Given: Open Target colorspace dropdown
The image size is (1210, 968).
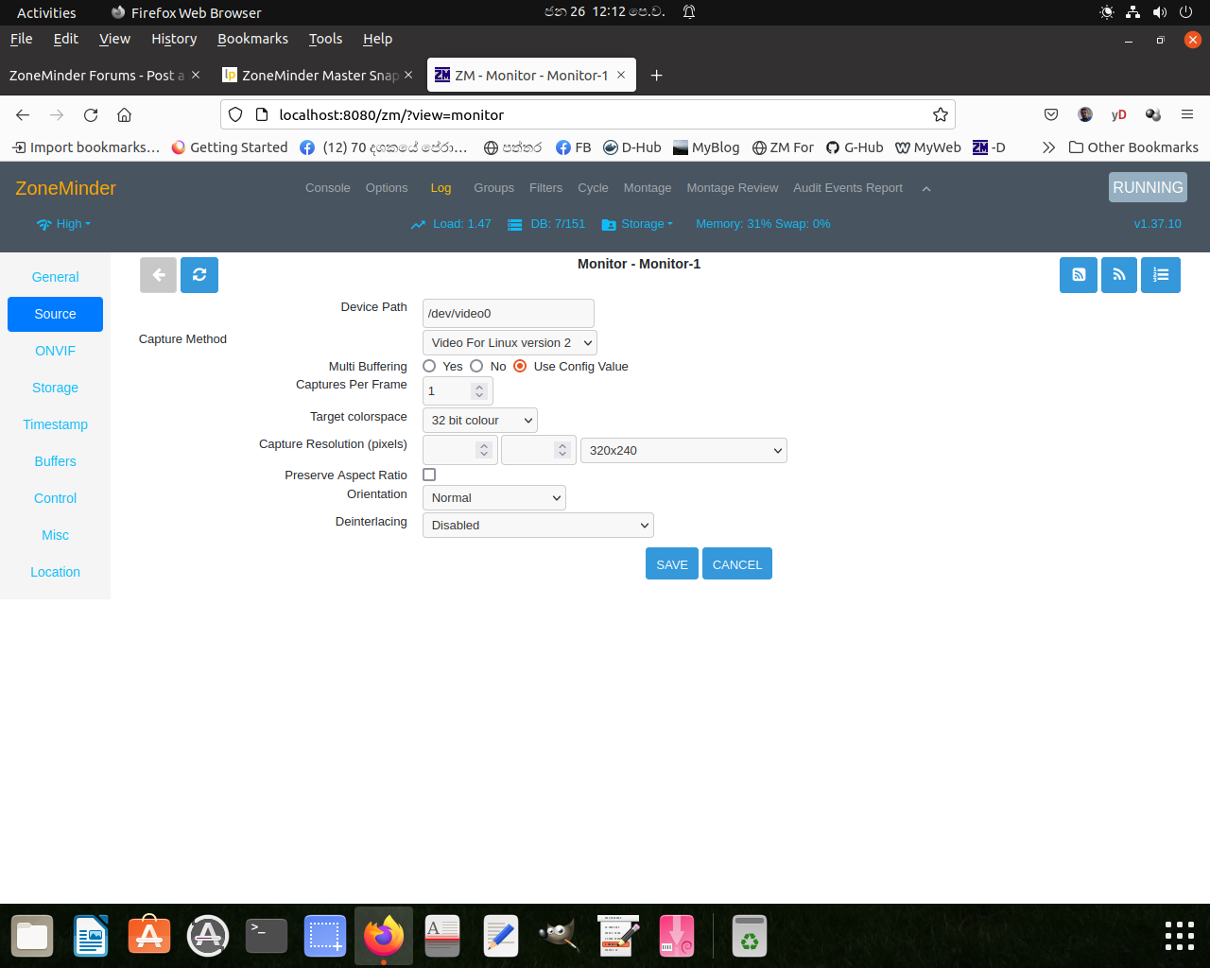Looking at the screenshot, I should [x=480, y=420].
